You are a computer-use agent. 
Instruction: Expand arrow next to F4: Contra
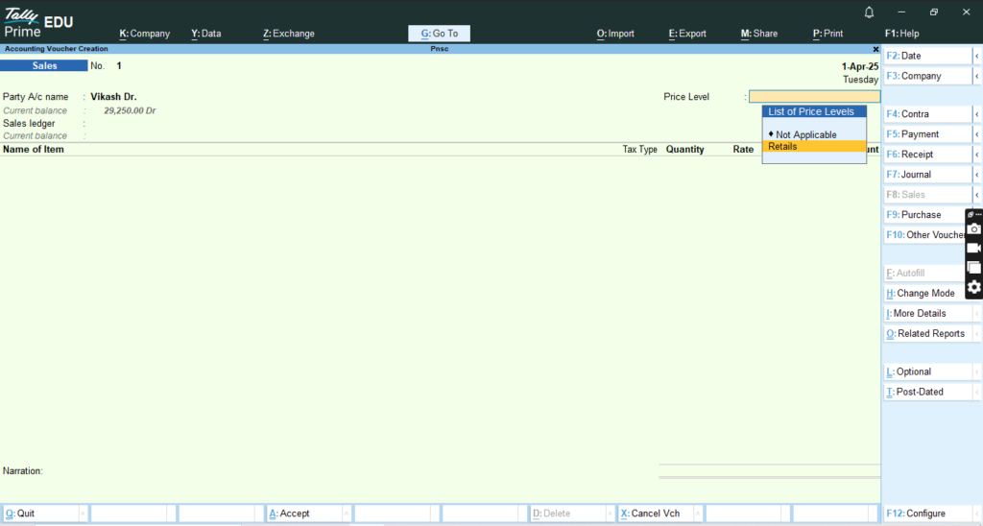pyautogui.click(x=976, y=114)
